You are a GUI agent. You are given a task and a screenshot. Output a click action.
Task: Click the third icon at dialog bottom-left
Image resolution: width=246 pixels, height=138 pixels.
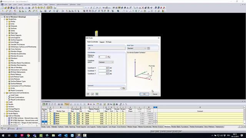click(97, 94)
